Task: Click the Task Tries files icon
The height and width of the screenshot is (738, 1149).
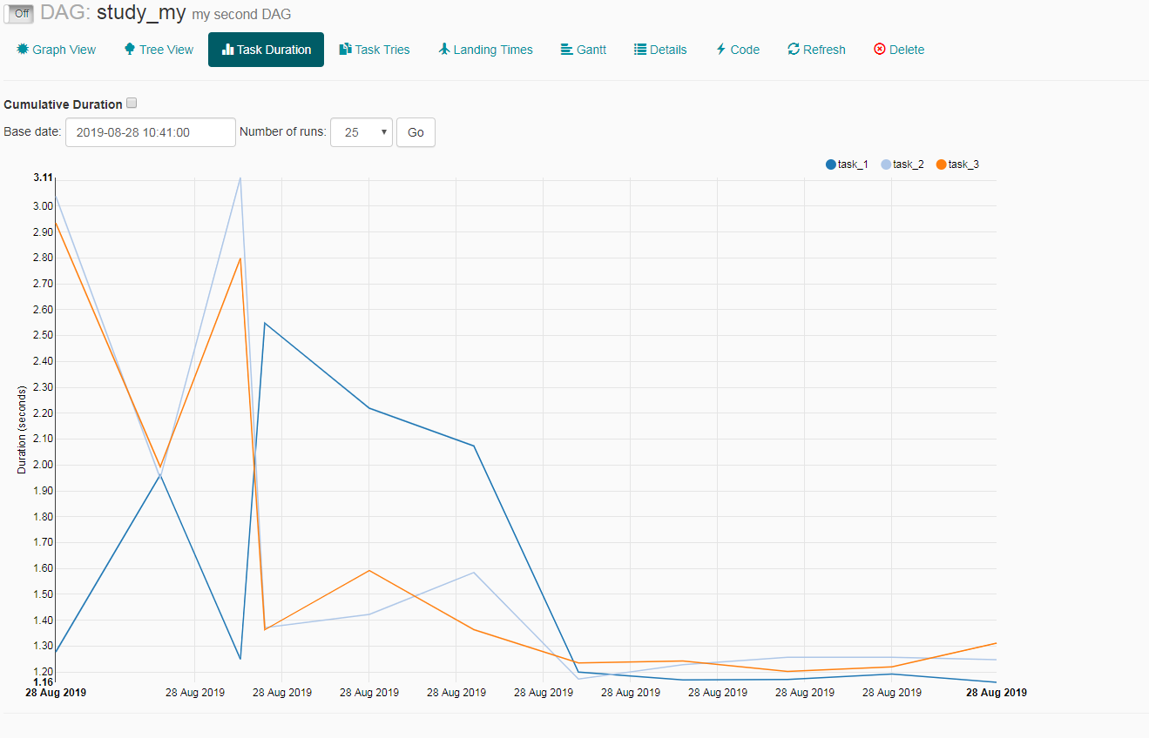Action: [345, 49]
